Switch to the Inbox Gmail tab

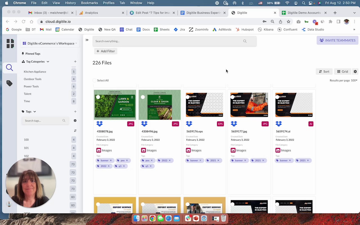pos(51,13)
